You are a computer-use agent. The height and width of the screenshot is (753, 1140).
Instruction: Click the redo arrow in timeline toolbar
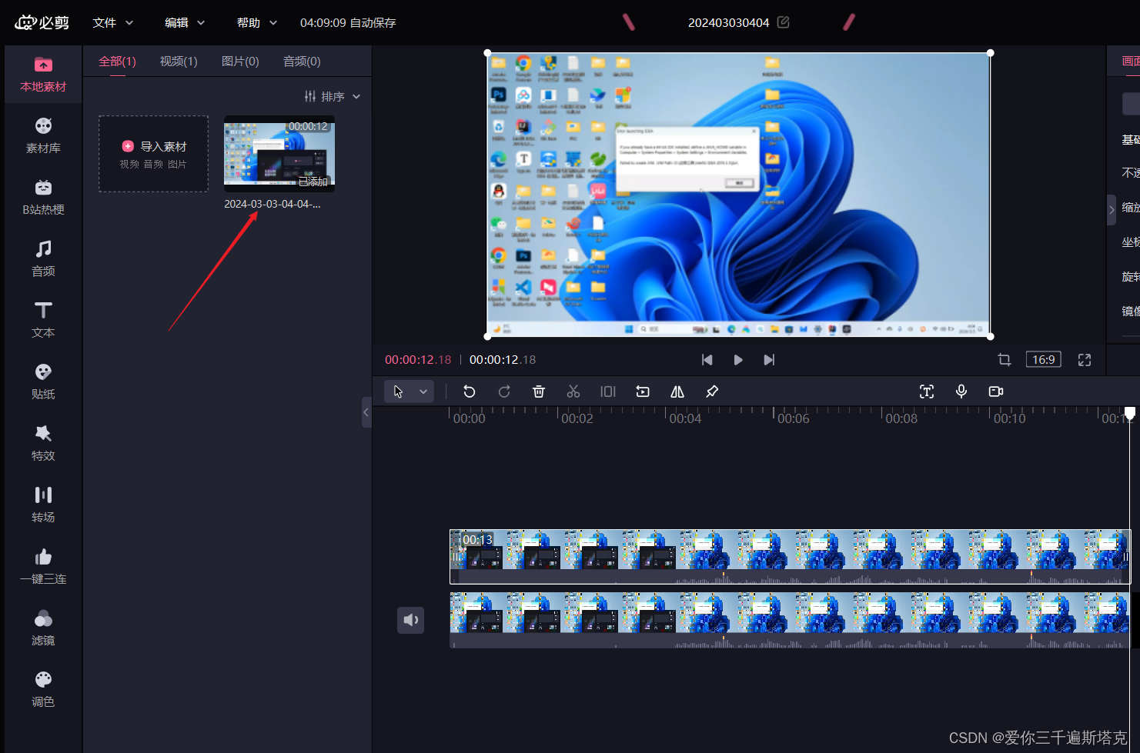click(x=504, y=391)
